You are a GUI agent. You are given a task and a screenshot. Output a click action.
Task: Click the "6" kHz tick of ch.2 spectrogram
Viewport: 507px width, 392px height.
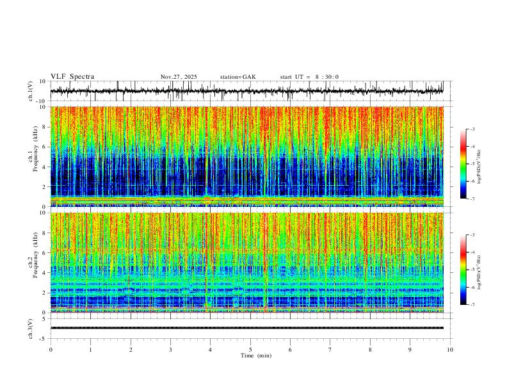45,253
